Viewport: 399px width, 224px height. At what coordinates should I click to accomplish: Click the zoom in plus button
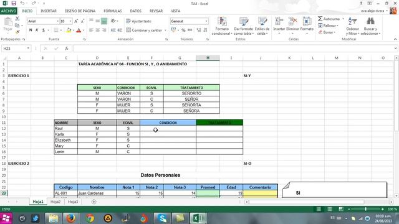point(382,209)
